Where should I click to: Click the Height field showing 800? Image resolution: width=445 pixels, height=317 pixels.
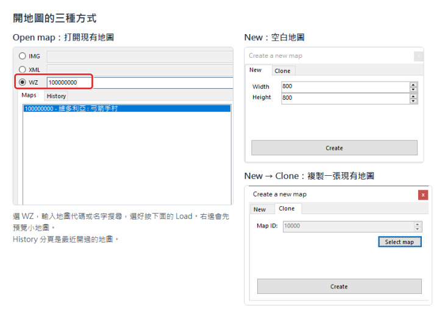pyautogui.click(x=346, y=98)
